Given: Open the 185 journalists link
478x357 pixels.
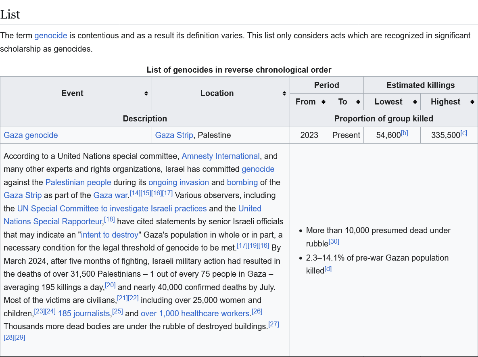Looking at the screenshot, I should 84,313.
